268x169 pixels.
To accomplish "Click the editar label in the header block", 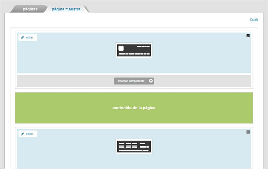I will [x=30, y=38].
